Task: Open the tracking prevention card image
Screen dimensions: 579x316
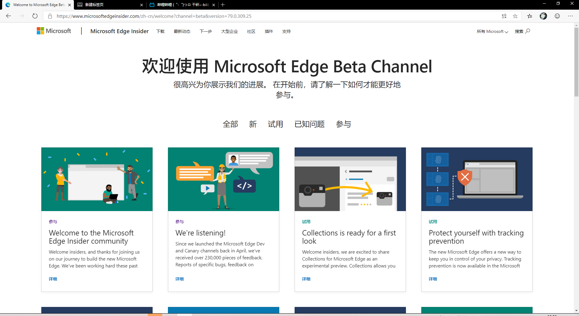Action: tap(477, 179)
